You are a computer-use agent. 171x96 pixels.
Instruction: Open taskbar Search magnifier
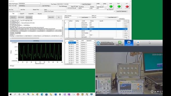click(15, 94)
